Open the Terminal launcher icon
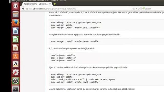 click(x=15, y=89)
